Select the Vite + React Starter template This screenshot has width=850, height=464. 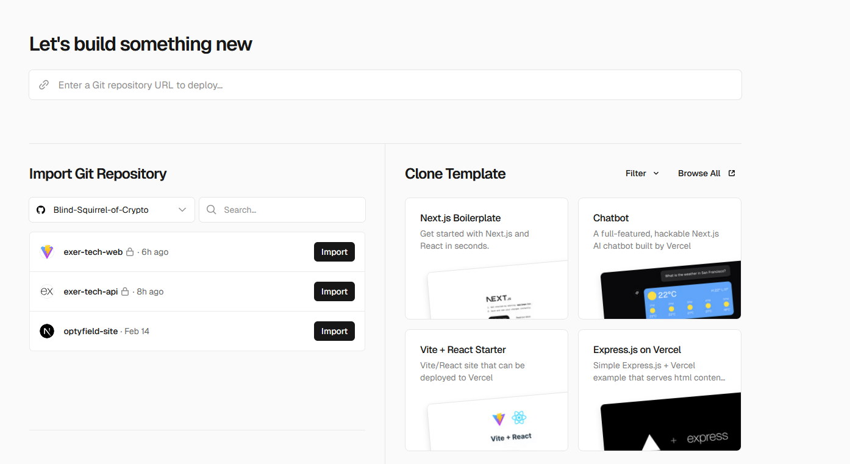(x=487, y=390)
